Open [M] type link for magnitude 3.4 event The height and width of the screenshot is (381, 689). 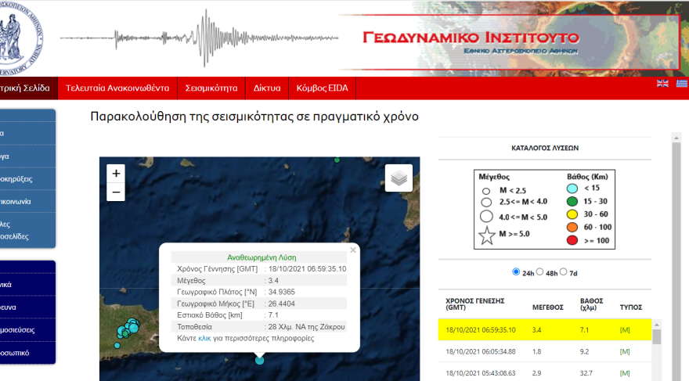(x=625, y=330)
